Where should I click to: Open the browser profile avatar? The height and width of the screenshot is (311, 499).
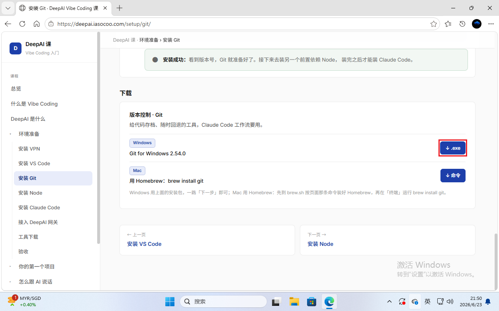pyautogui.click(x=477, y=24)
